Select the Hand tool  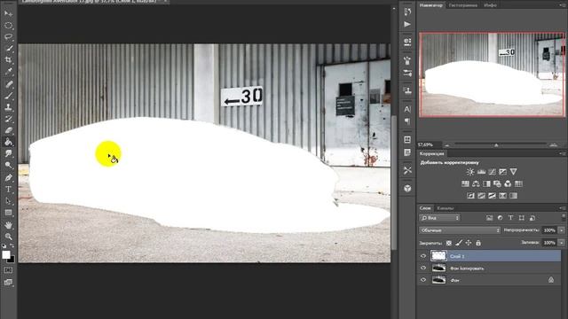tap(8, 225)
